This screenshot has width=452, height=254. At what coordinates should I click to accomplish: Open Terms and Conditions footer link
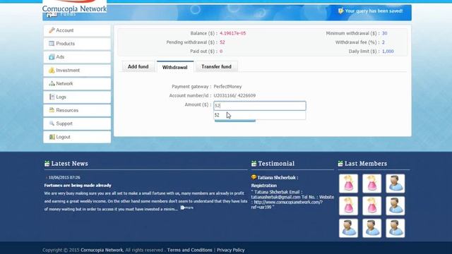click(x=190, y=250)
